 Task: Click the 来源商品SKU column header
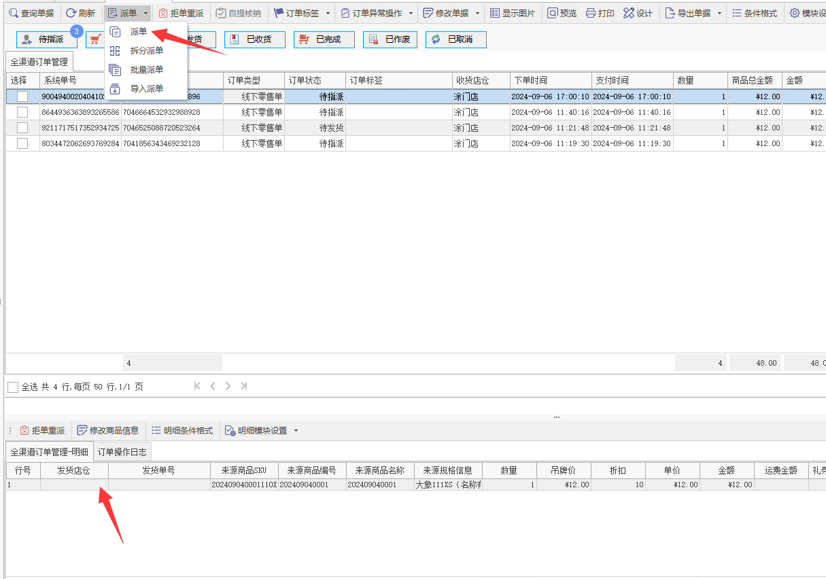[244, 470]
